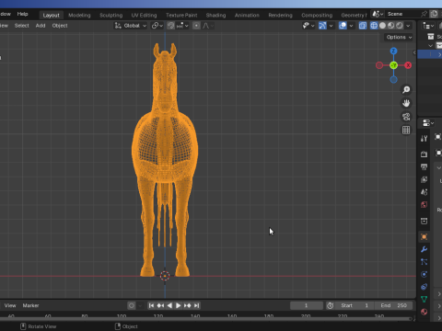Screen dimensions: 442x331
Task: Open the Collection properties tab
Action: 424,221
